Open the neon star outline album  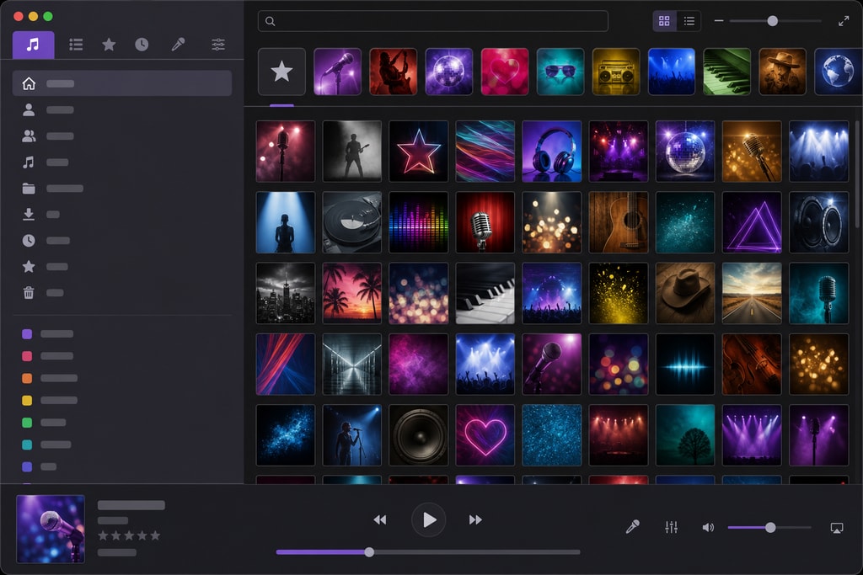418,152
